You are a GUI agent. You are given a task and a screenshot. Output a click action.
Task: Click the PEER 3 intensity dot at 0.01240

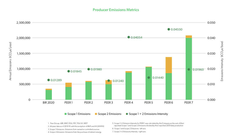point(109,81)
